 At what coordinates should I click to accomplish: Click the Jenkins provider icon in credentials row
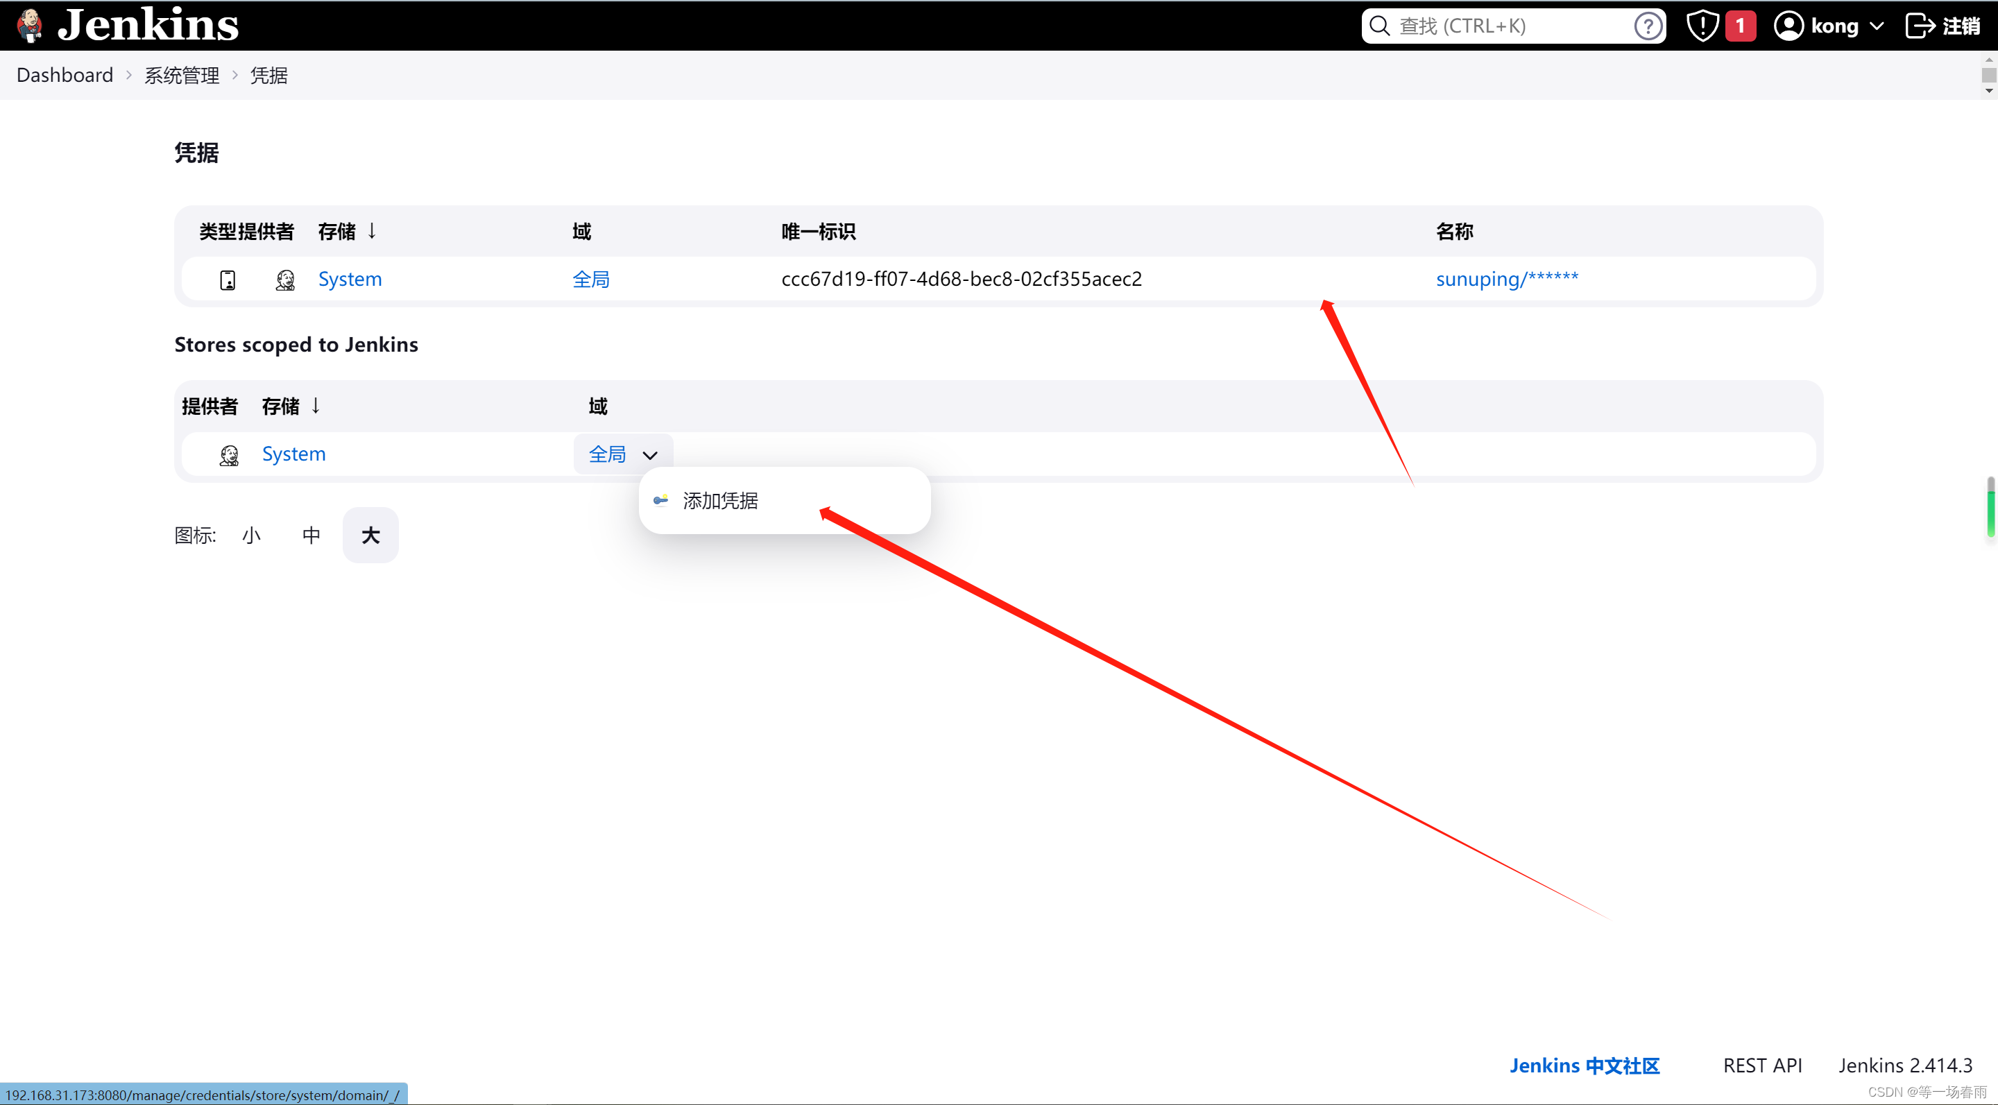click(284, 279)
